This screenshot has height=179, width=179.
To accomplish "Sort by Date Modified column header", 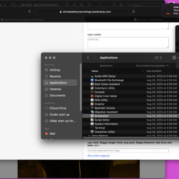I will pyautogui.click(x=154, y=71).
